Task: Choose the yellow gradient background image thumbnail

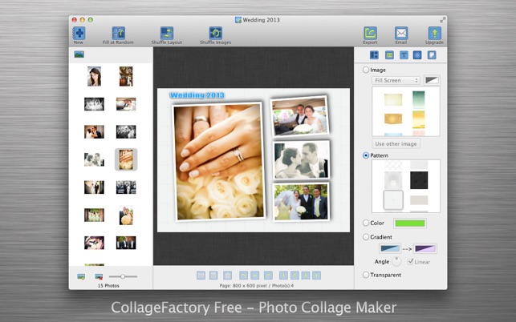Action: click(419, 119)
